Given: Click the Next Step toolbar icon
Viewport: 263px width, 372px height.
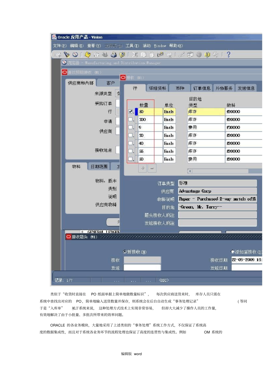Looking at the screenshot, I should [96, 54].
